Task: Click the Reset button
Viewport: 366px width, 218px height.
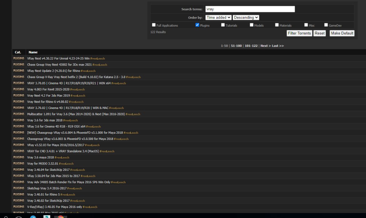Action: coord(319,33)
